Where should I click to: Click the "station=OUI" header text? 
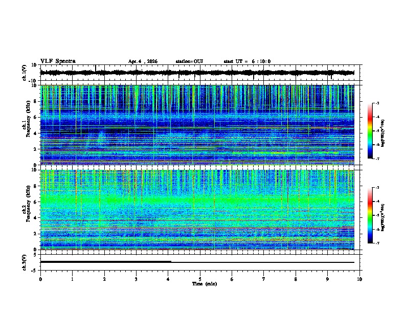(x=189, y=61)
